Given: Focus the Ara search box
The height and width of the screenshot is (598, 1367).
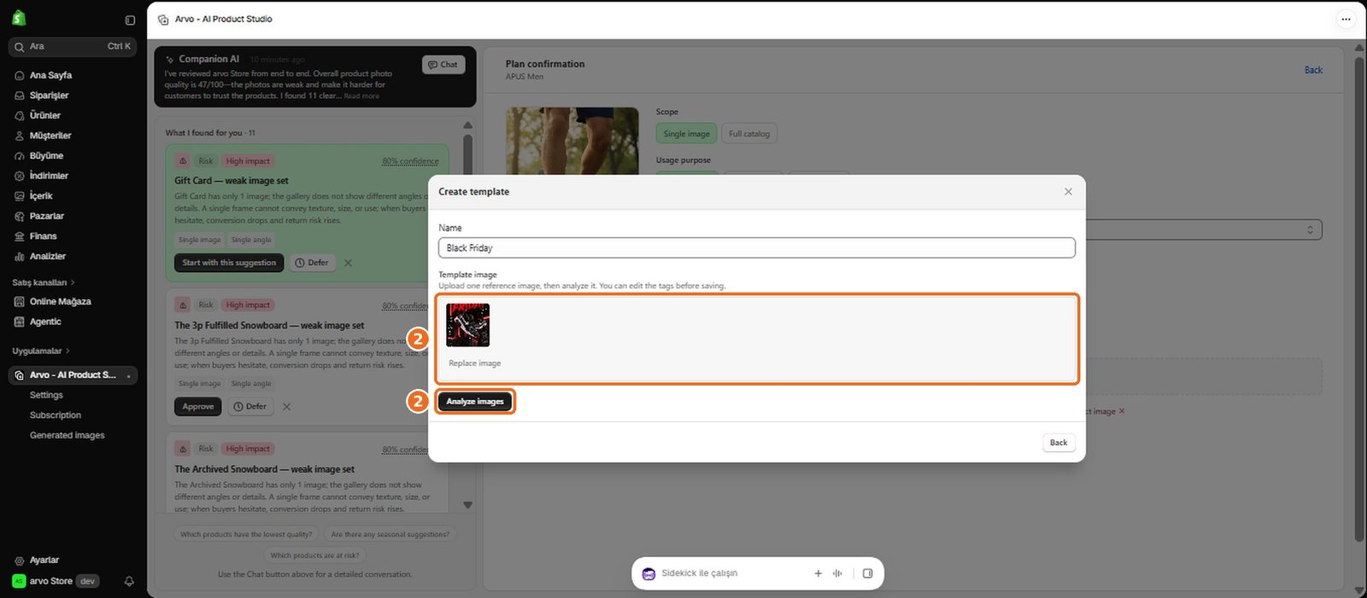Looking at the screenshot, I should [x=73, y=46].
